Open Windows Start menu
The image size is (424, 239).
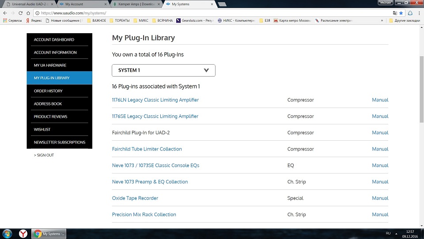pyautogui.click(x=8, y=233)
